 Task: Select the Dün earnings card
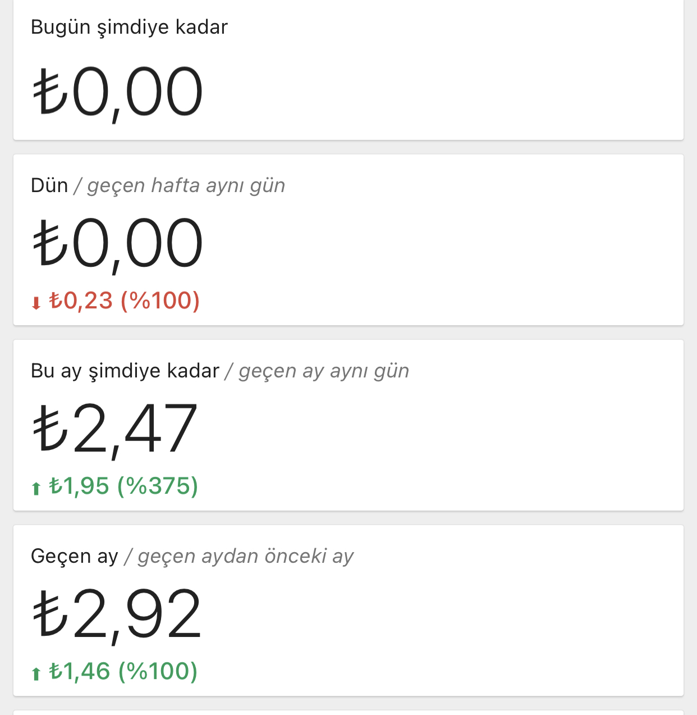pos(349,240)
